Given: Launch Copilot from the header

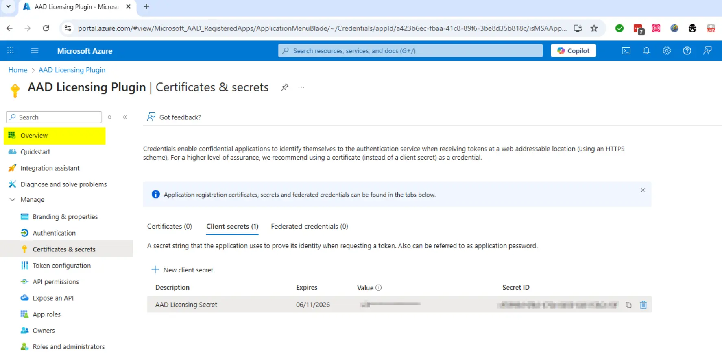Looking at the screenshot, I should [573, 51].
